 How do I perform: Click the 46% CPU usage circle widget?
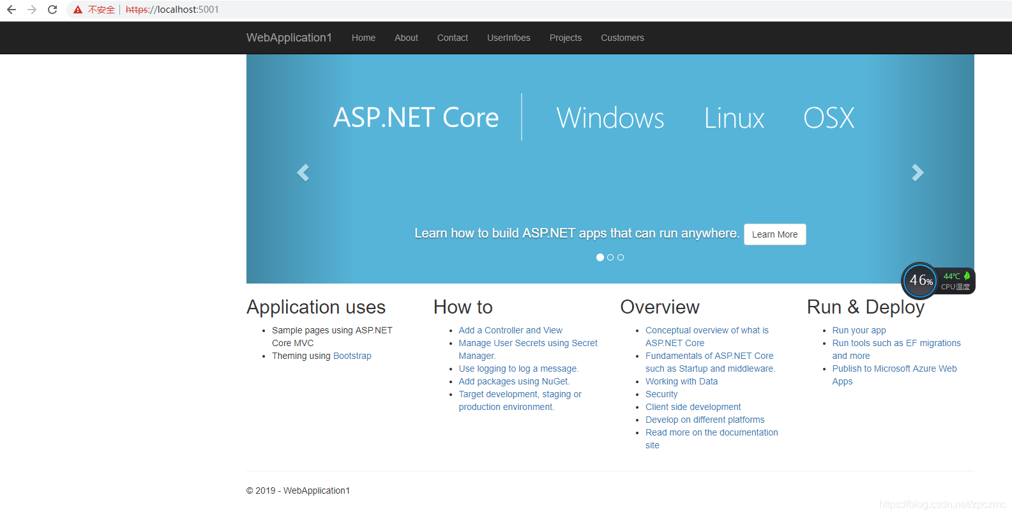pyautogui.click(x=919, y=280)
